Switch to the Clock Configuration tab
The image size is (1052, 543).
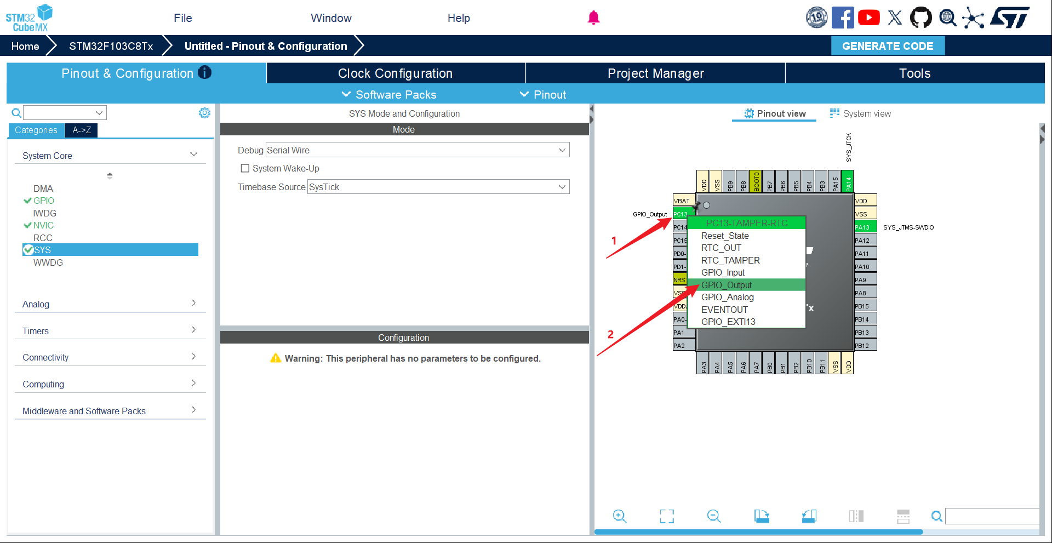[396, 73]
